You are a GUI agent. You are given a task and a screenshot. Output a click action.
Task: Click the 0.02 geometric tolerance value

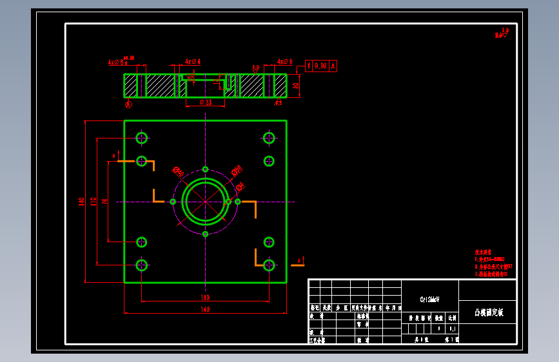321,66
